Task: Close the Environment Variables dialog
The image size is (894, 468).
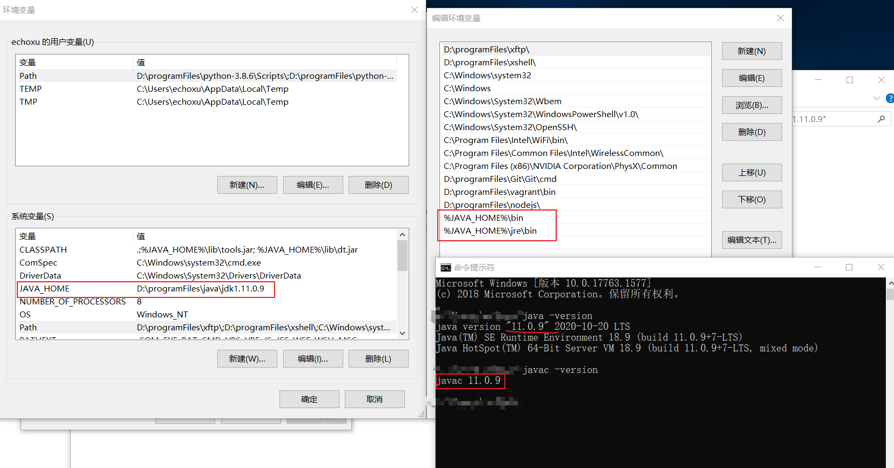Action: coord(415,10)
